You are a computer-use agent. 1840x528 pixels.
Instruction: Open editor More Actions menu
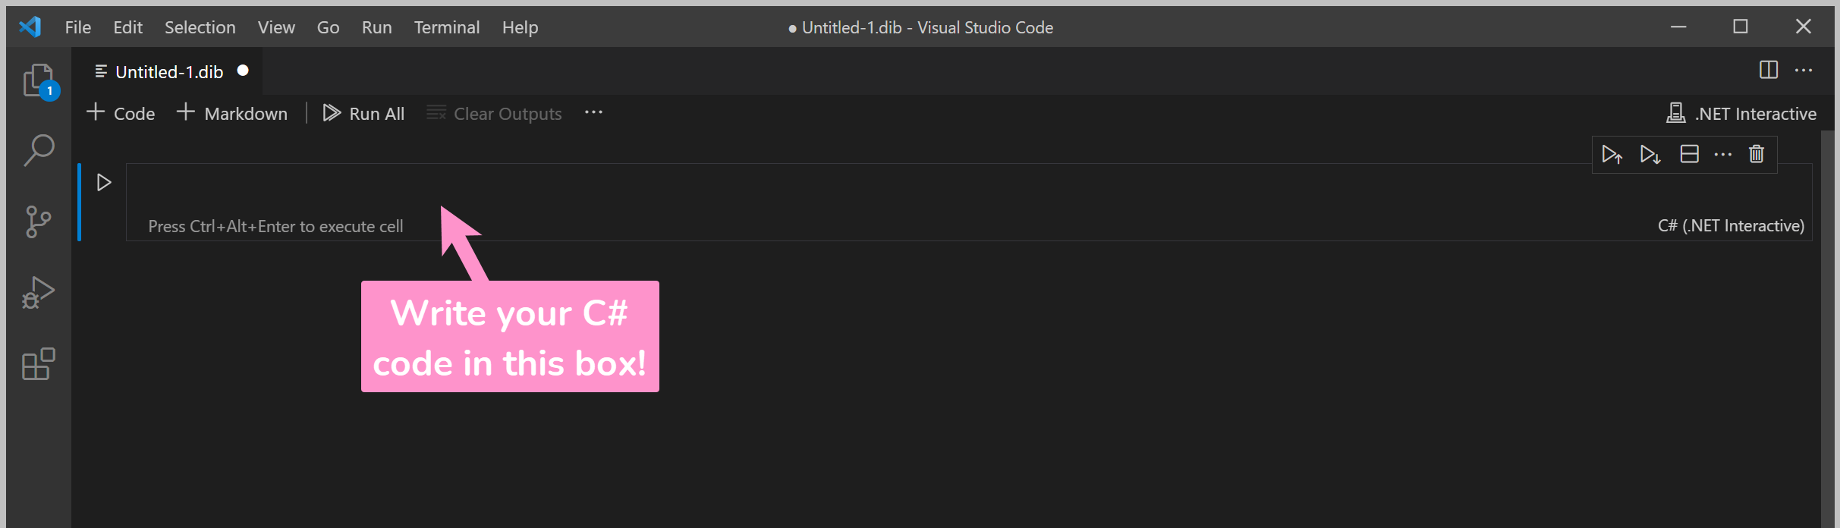tap(1804, 71)
